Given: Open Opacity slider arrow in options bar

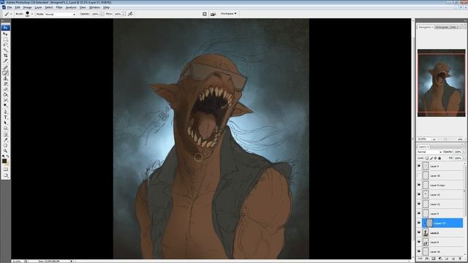Looking at the screenshot, I should [101, 14].
